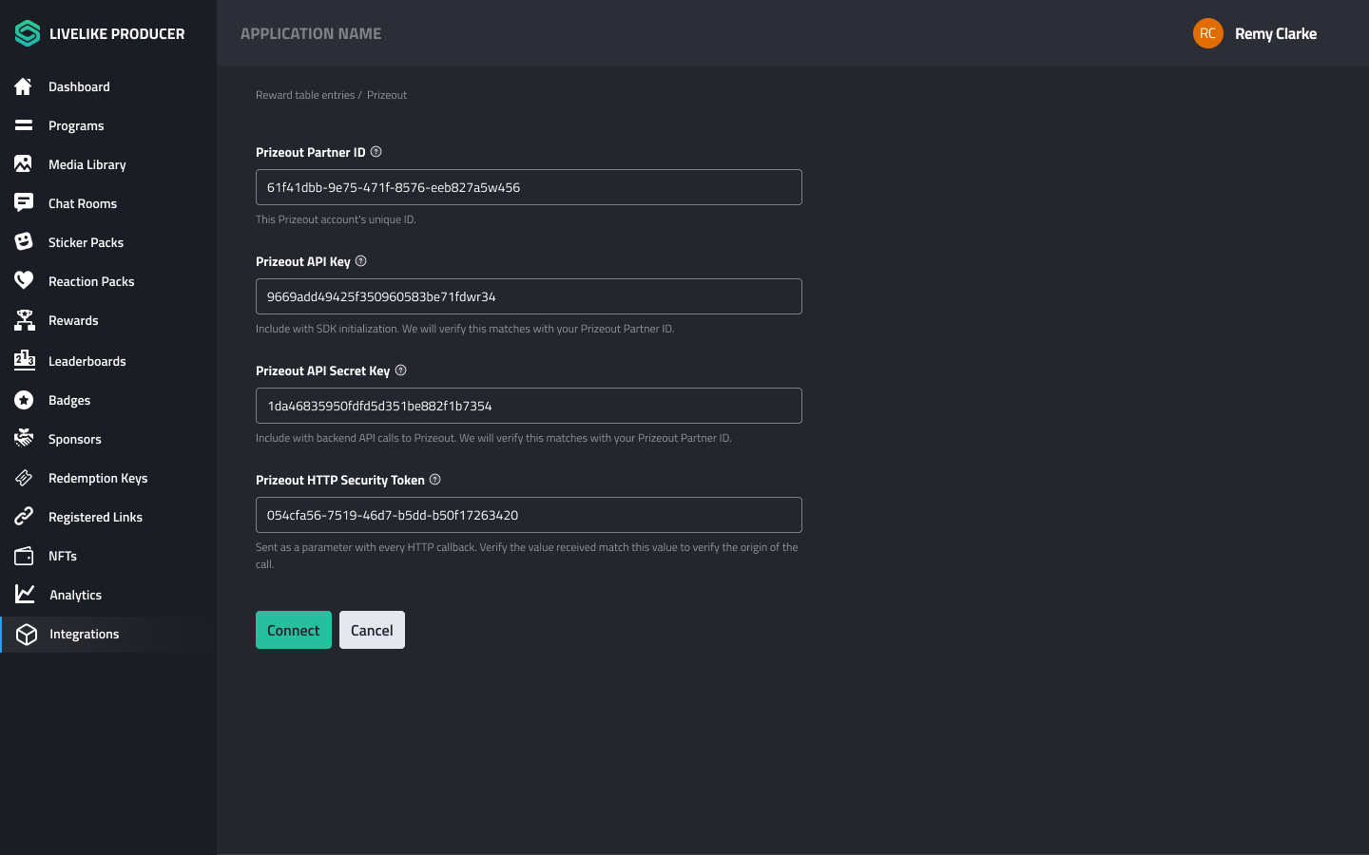Viewport: 1369px width, 855px height.
Task: Click the APPLICATION NAME header title
Action: pos(311,33)
